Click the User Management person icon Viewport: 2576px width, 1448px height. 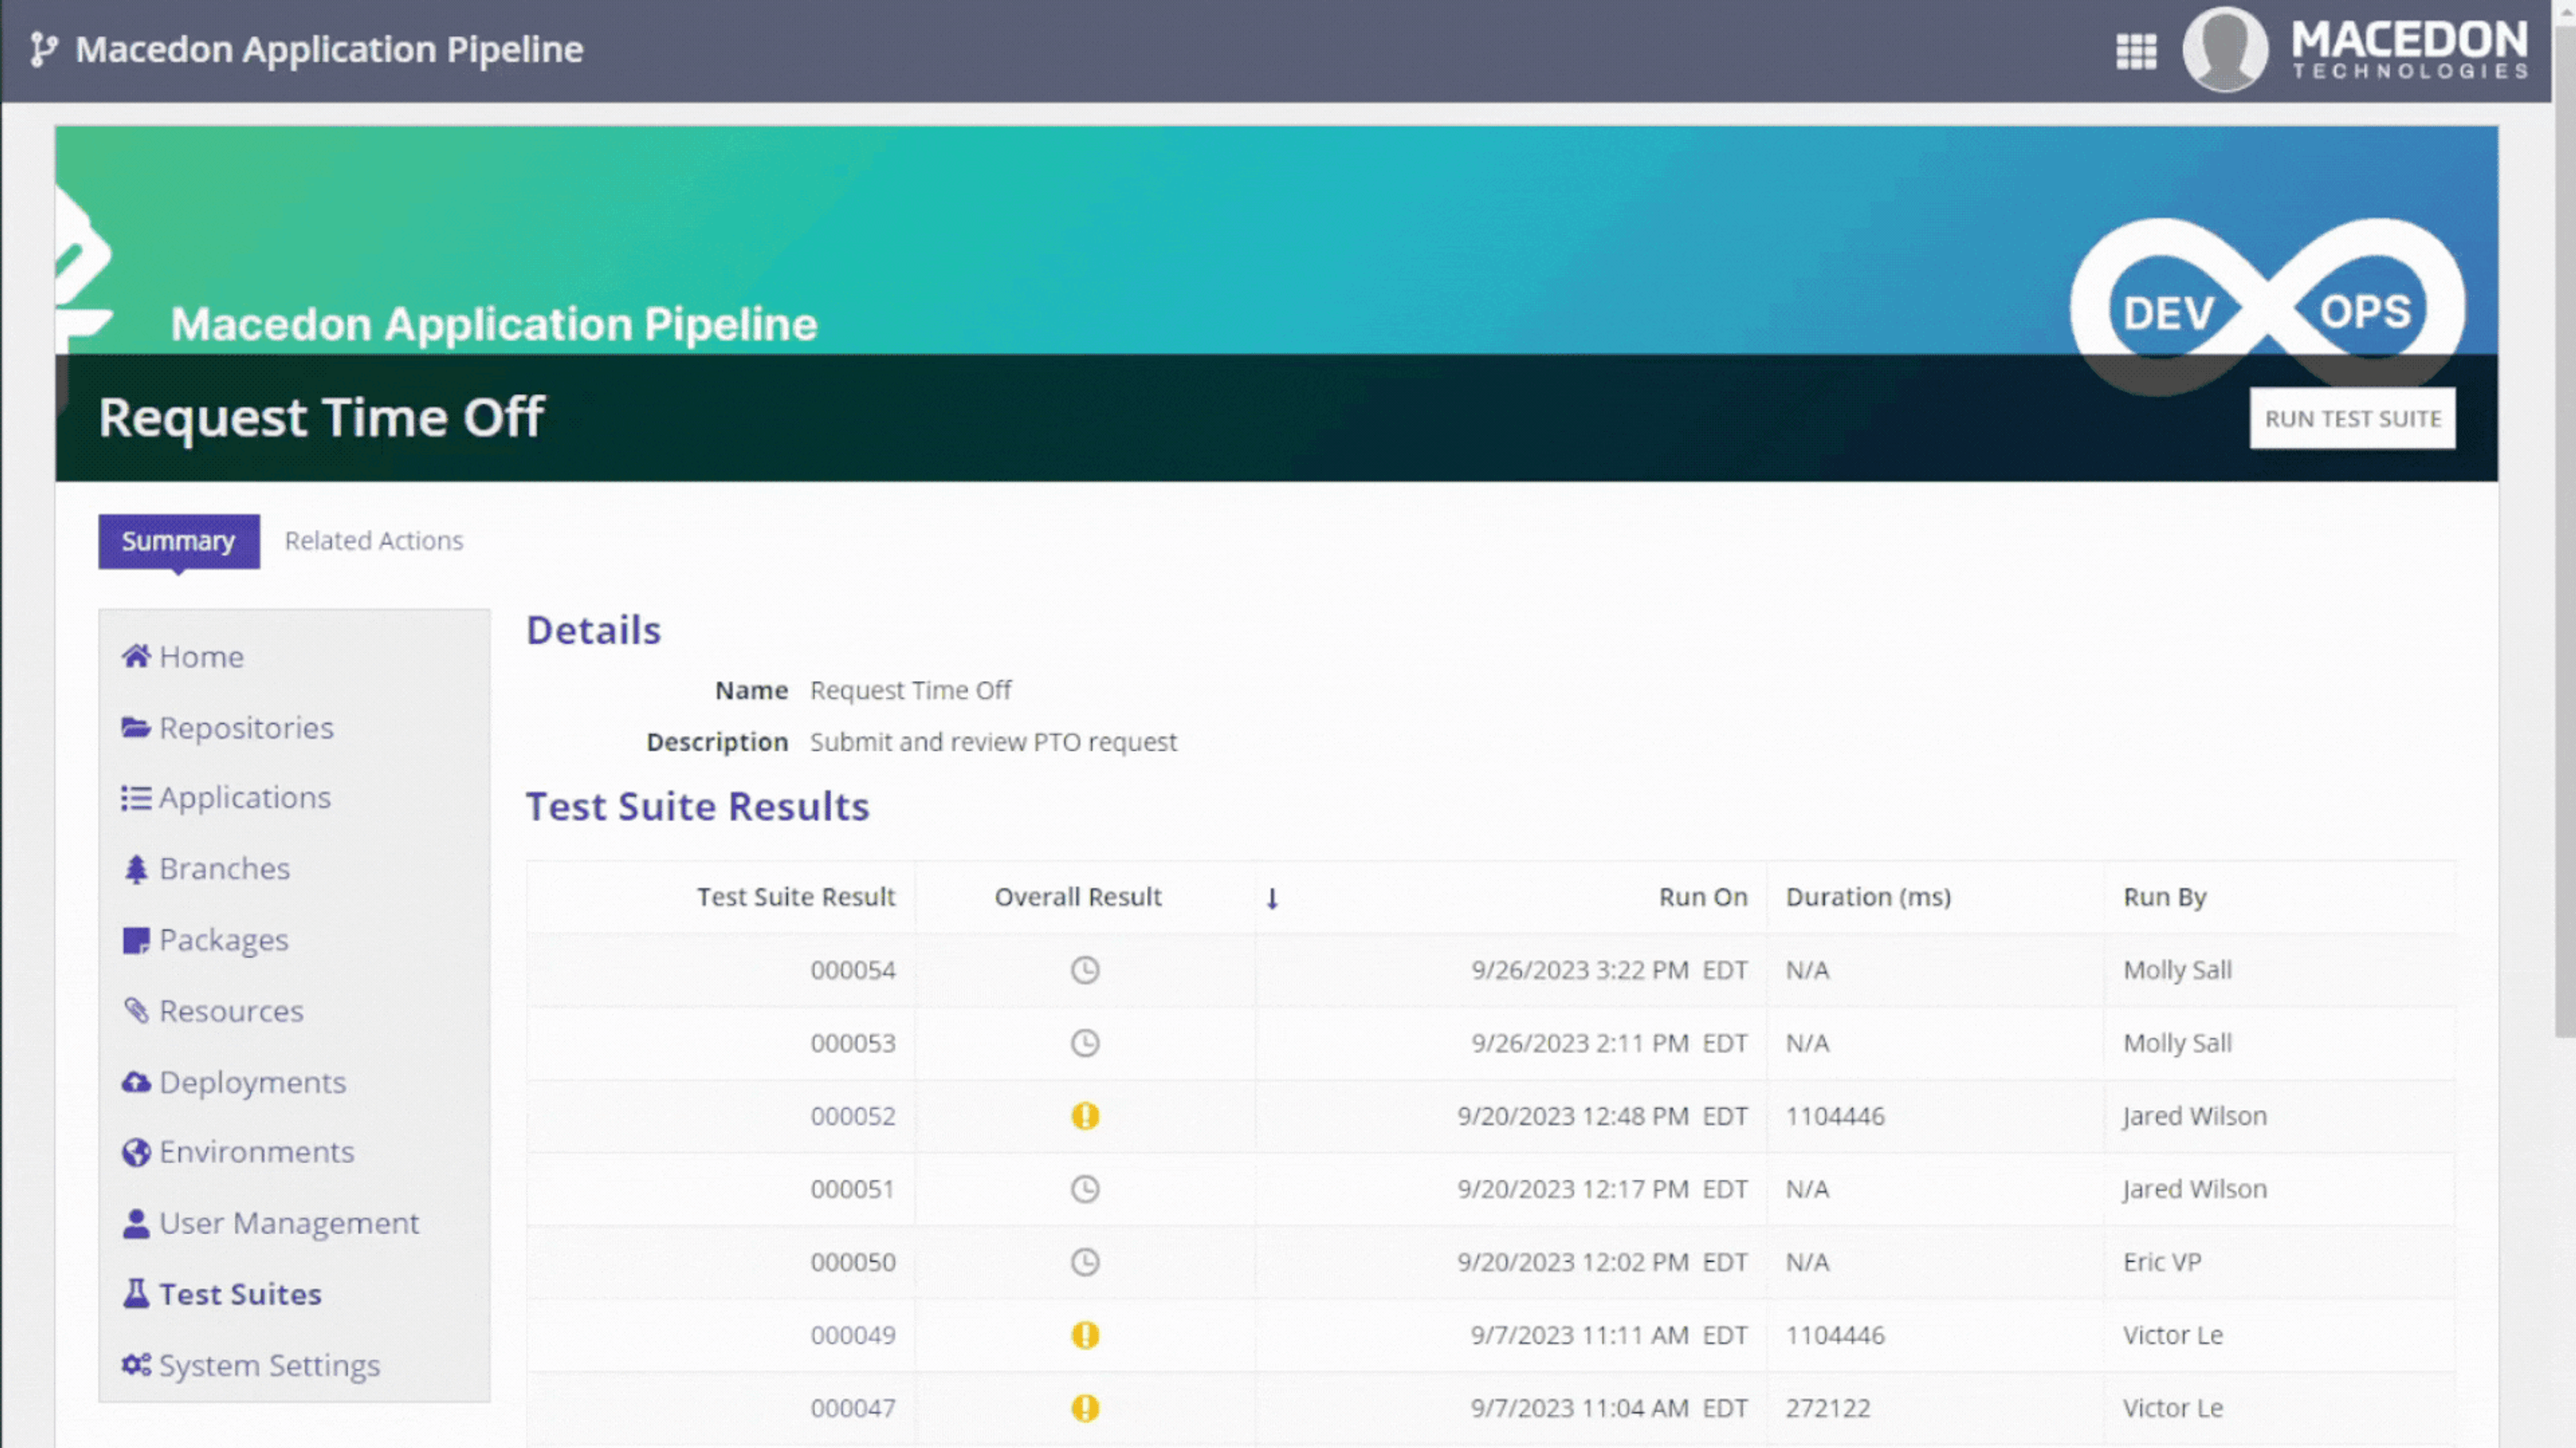point(136,1223)
